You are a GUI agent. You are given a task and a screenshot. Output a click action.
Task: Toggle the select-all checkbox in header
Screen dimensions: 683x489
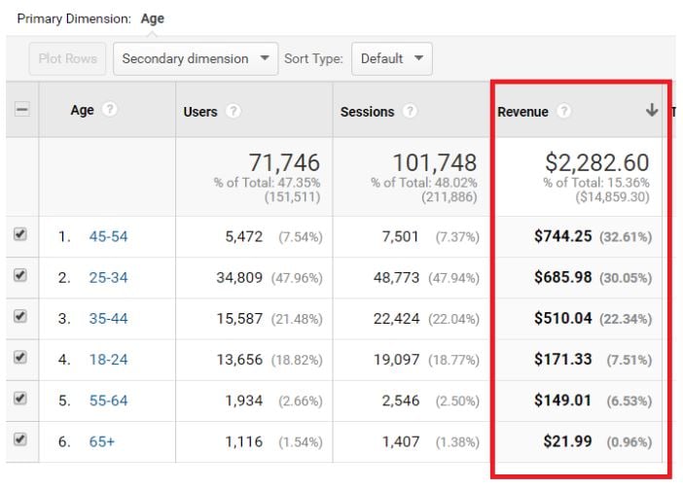point(21,109)
